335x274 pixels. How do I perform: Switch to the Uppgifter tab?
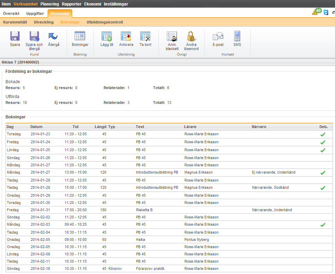click(35, 13)
